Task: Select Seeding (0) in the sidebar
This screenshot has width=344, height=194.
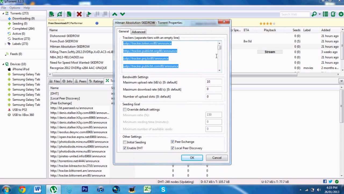Action: pos(20,23)
